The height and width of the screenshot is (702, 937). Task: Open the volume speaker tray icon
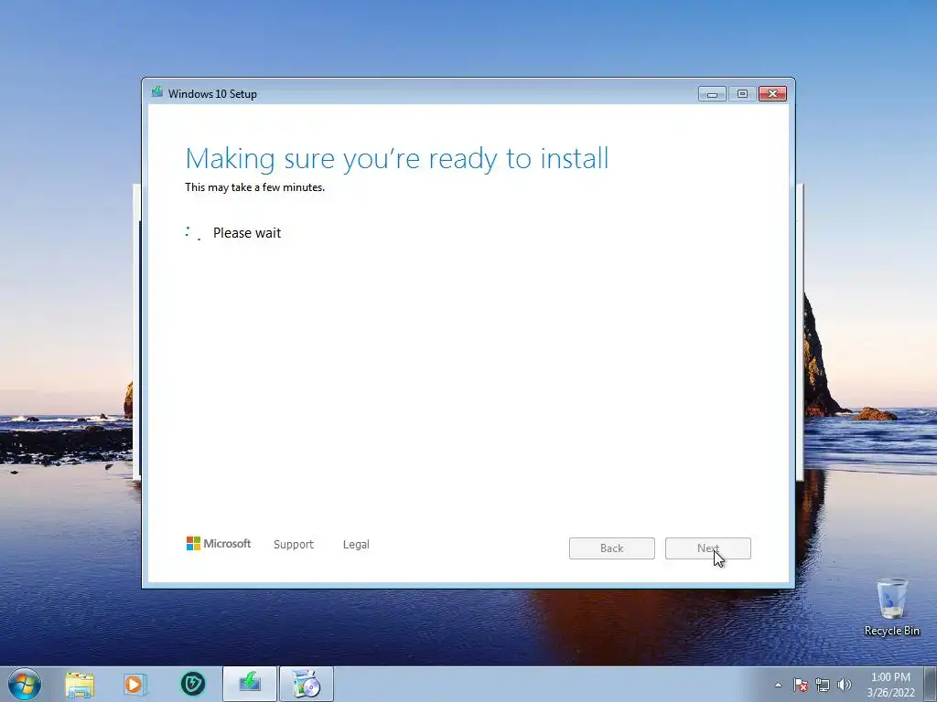(845, 685)
